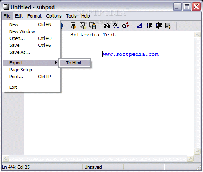Viewport: 203px width, 172px height.
Task: Select Save in the File menu
Action: tap(31, 45)
